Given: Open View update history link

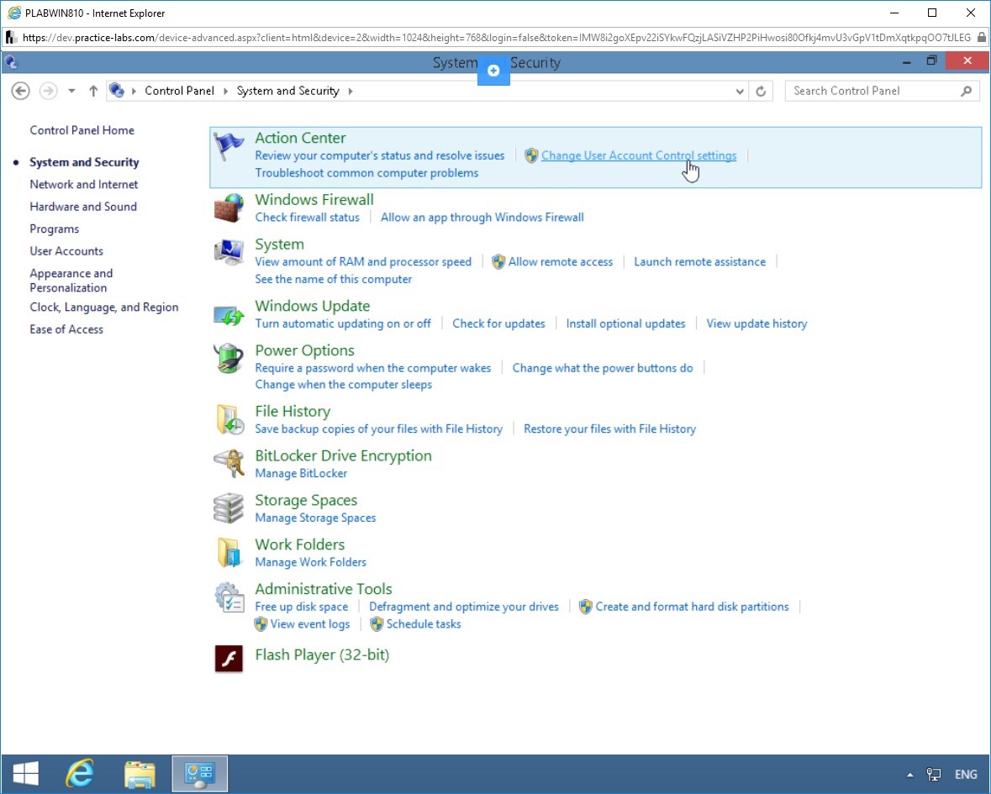Looking at the screenshot, I should pos(756,323).
